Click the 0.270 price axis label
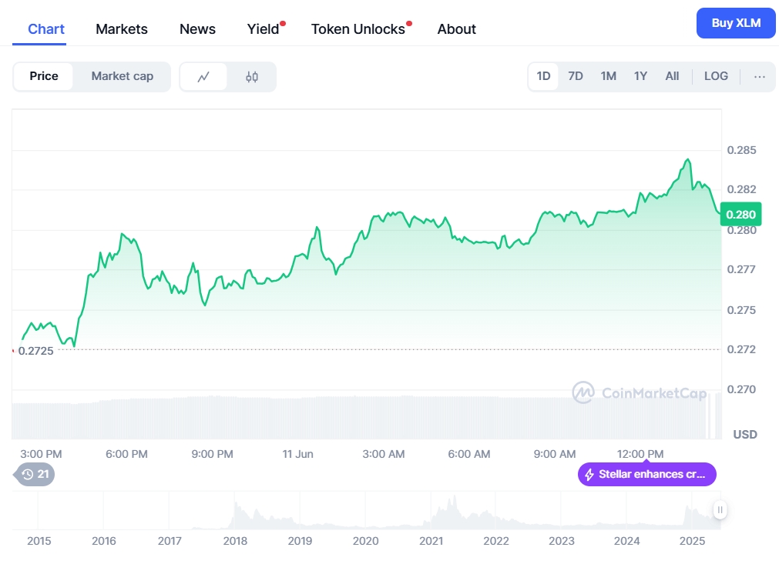 tap(742, 389)
